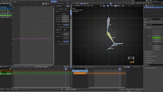This screenshot has width=163, height=92.
Task: Click the bone name field Bone.003
Action: point(155,25)
